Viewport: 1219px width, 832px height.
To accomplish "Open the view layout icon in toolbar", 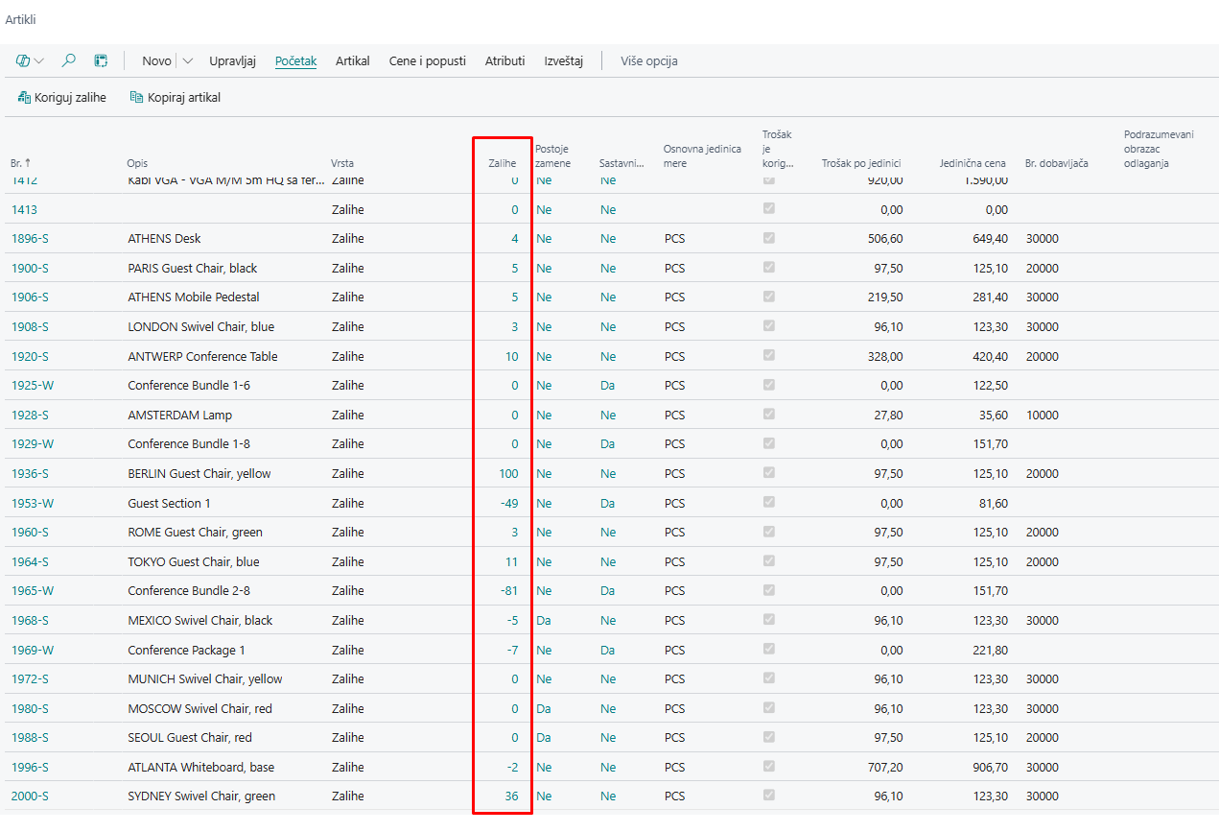I will point(101,60).
